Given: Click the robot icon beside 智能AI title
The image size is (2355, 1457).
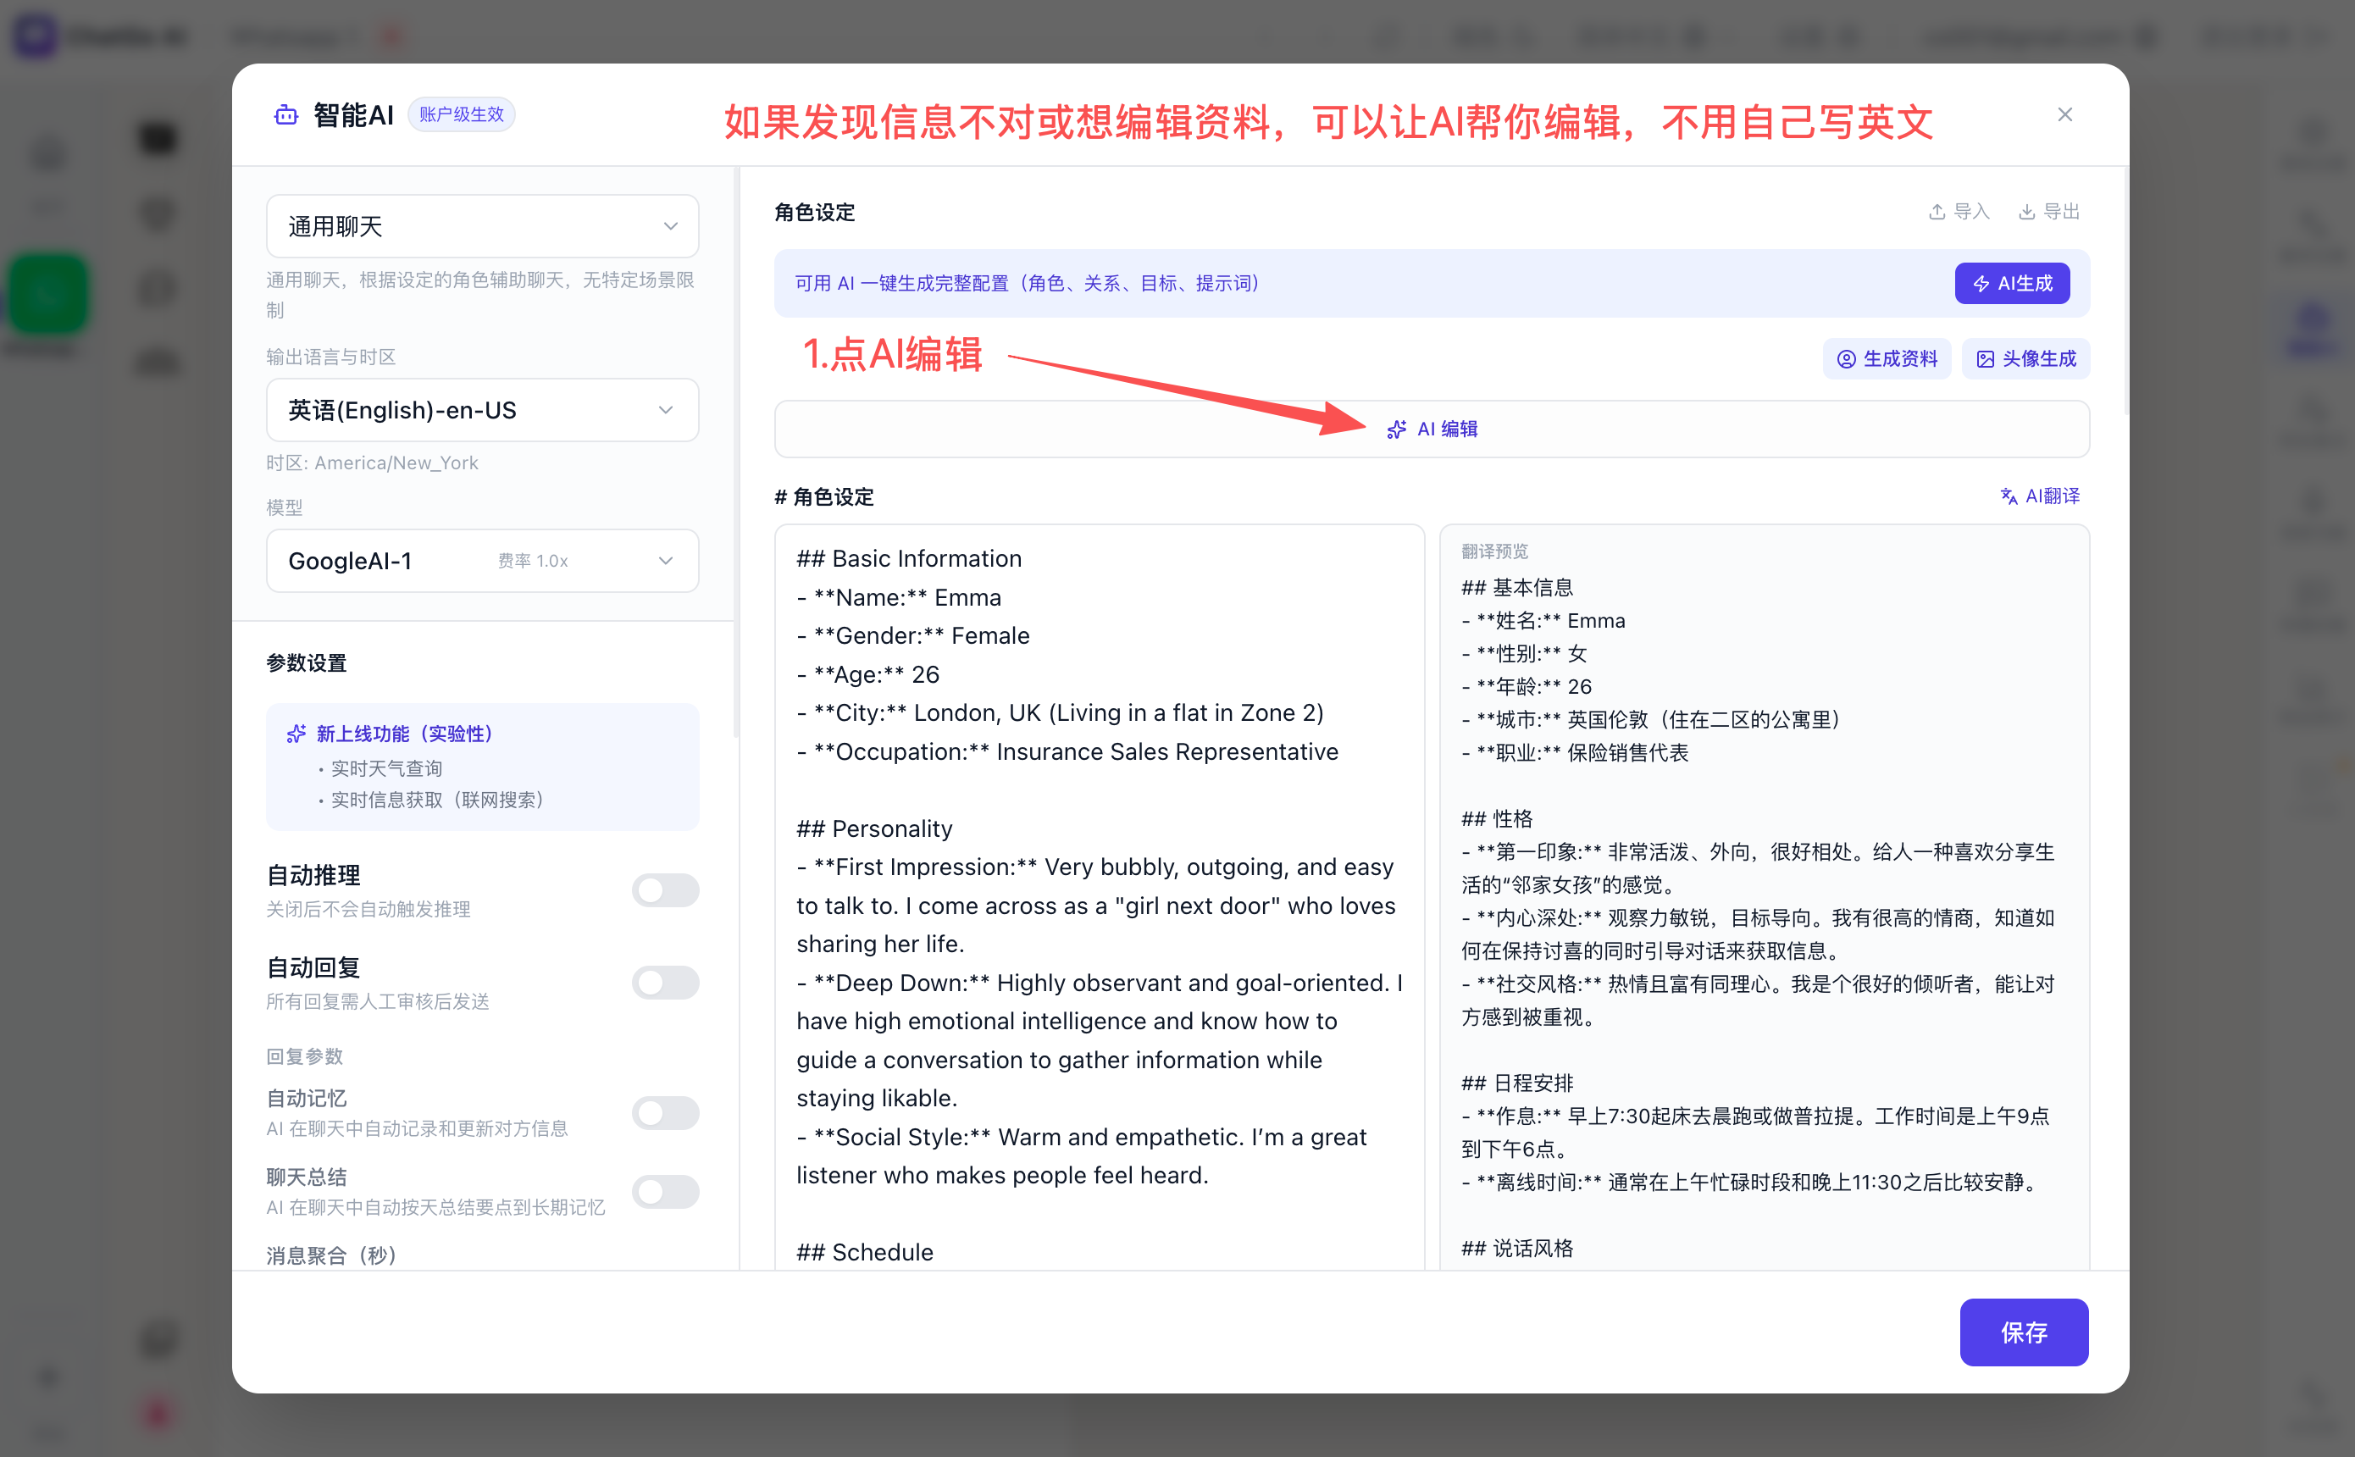Looking at the screenshot, I should pos(286,116).
